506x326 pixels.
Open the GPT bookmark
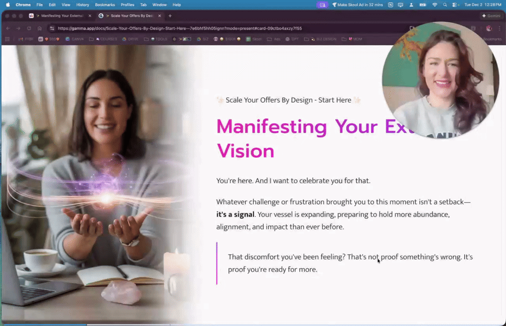pos(293,39)
